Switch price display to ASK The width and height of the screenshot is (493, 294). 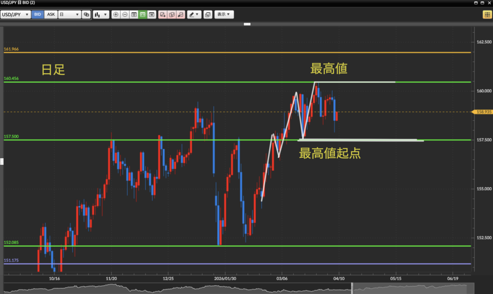click(x=51, y=14)
